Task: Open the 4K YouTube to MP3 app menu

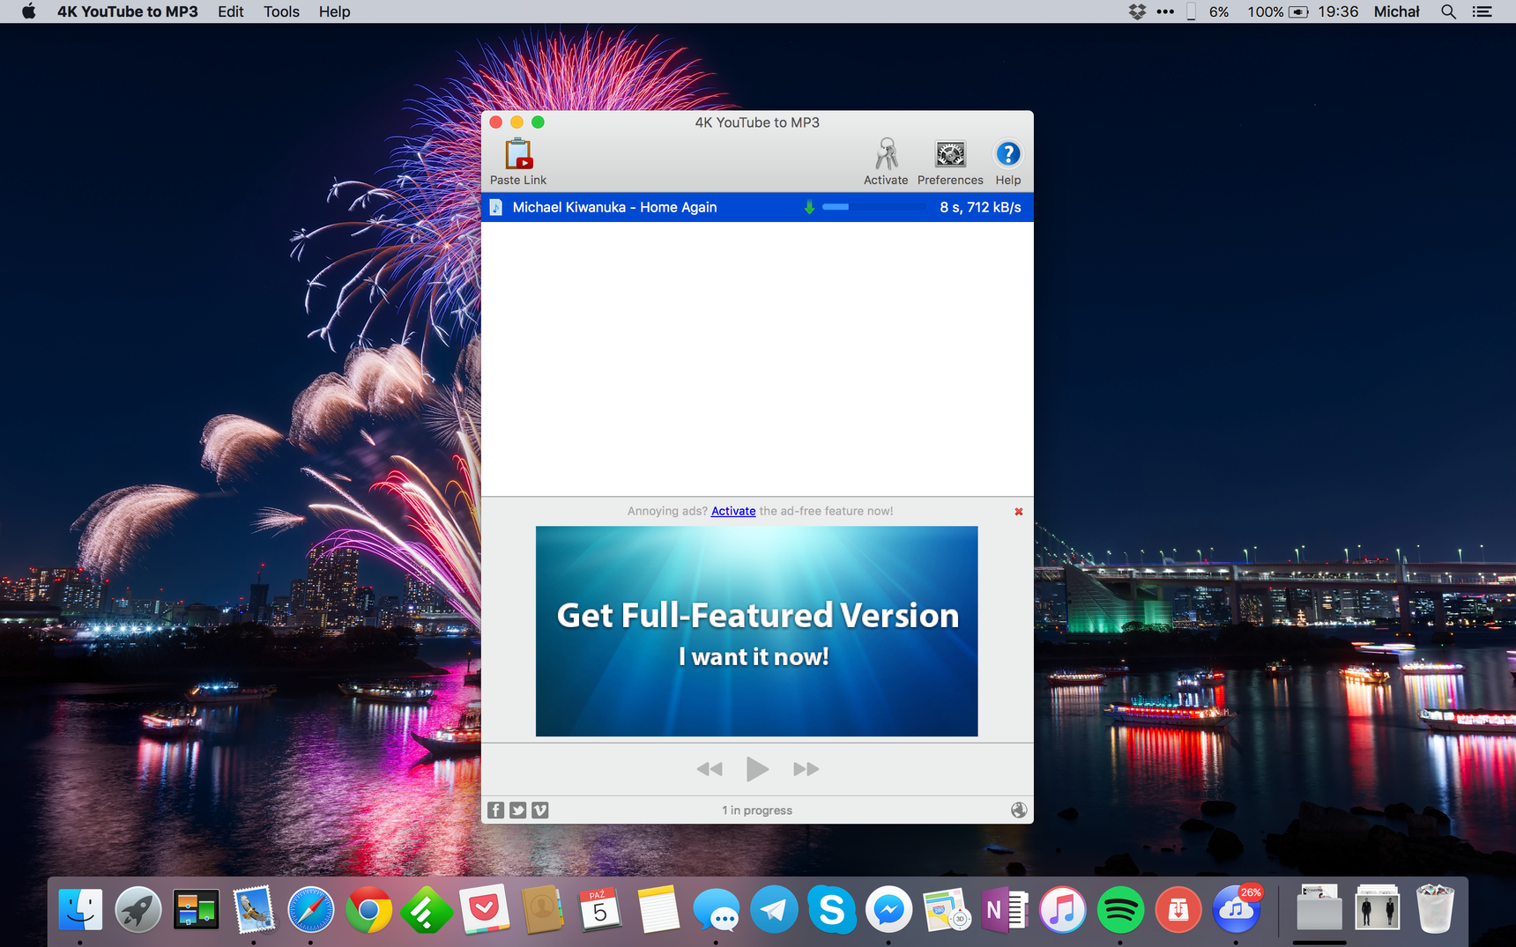Action: pyautogui.click(x=128, y=11)
